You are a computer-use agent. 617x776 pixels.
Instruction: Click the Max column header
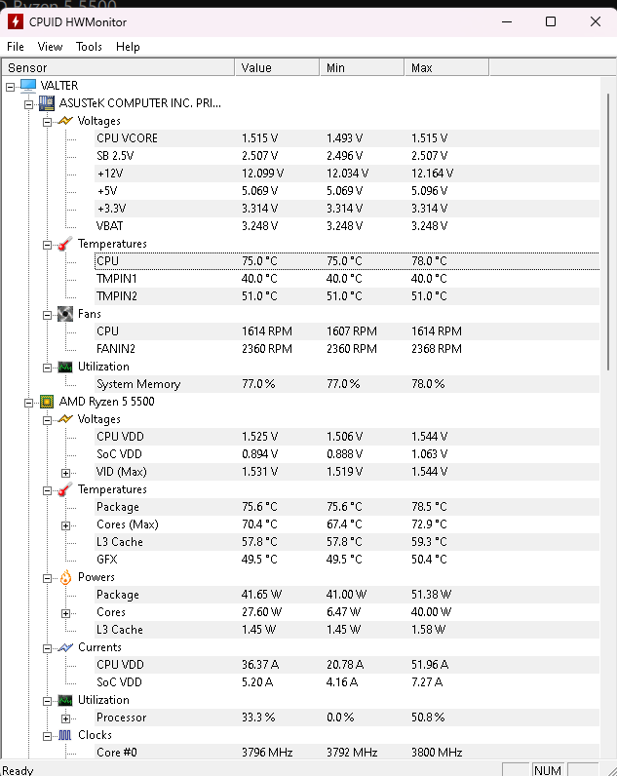click(x=446, y=68)
